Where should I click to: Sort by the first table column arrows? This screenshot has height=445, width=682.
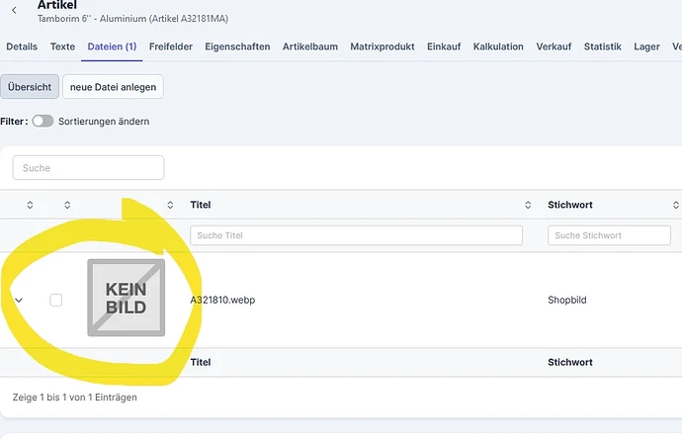click(30, 205)
